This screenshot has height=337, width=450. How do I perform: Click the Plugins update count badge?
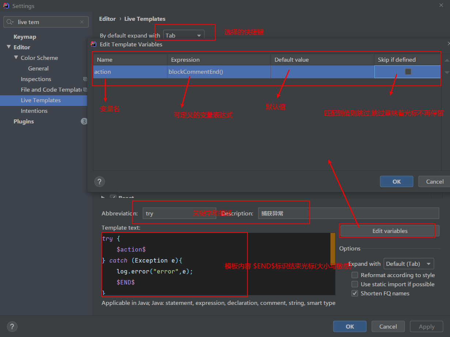(x=84, y=121)
